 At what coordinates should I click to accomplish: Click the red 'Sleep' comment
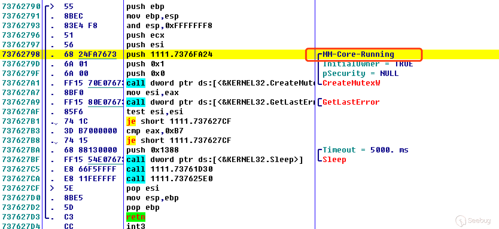[x=334, y=159]
